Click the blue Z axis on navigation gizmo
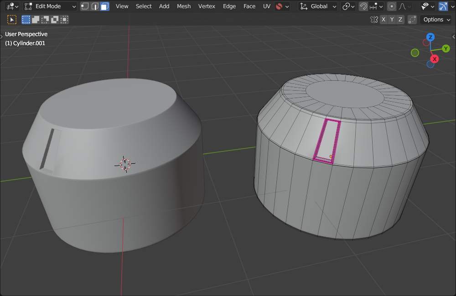Image resolution: width=456 pixels, height=296 pixels. coord(430,37)
